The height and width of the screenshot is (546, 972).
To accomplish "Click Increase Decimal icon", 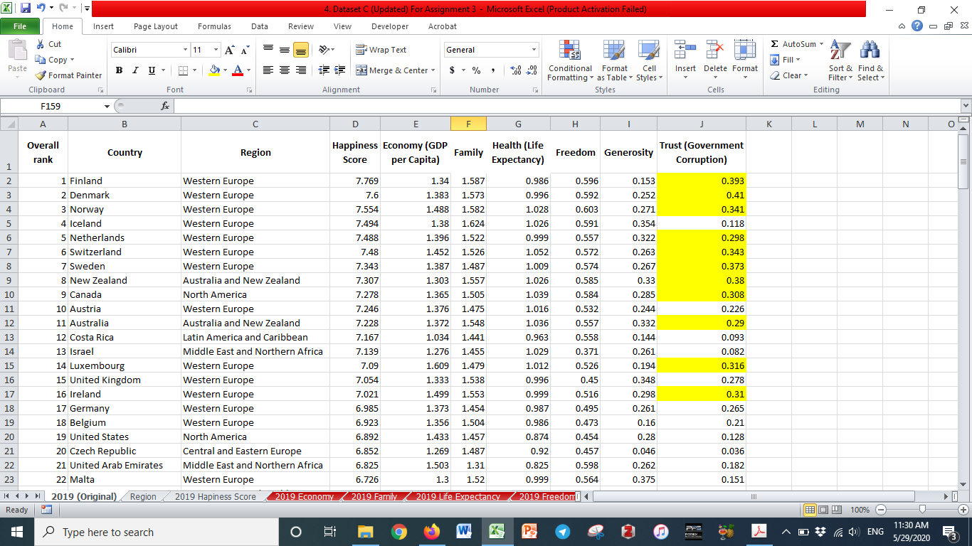I will (514, 70).
